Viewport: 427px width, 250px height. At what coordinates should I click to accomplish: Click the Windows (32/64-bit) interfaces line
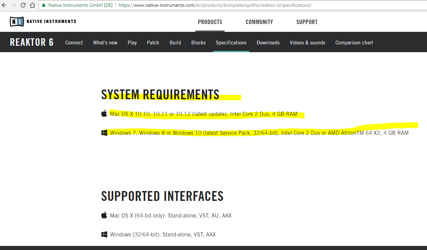(163, 234)
